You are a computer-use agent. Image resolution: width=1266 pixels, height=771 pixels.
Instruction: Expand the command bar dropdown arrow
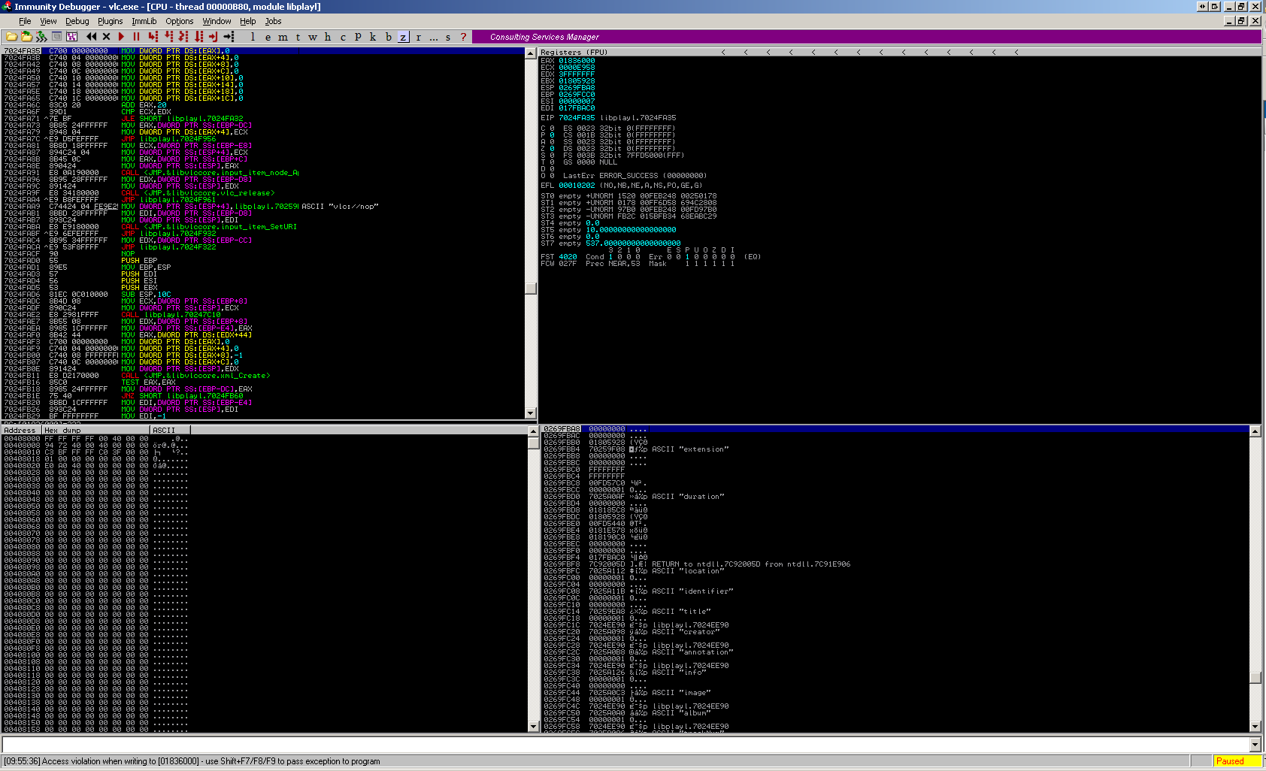[x=1255, y=745]
